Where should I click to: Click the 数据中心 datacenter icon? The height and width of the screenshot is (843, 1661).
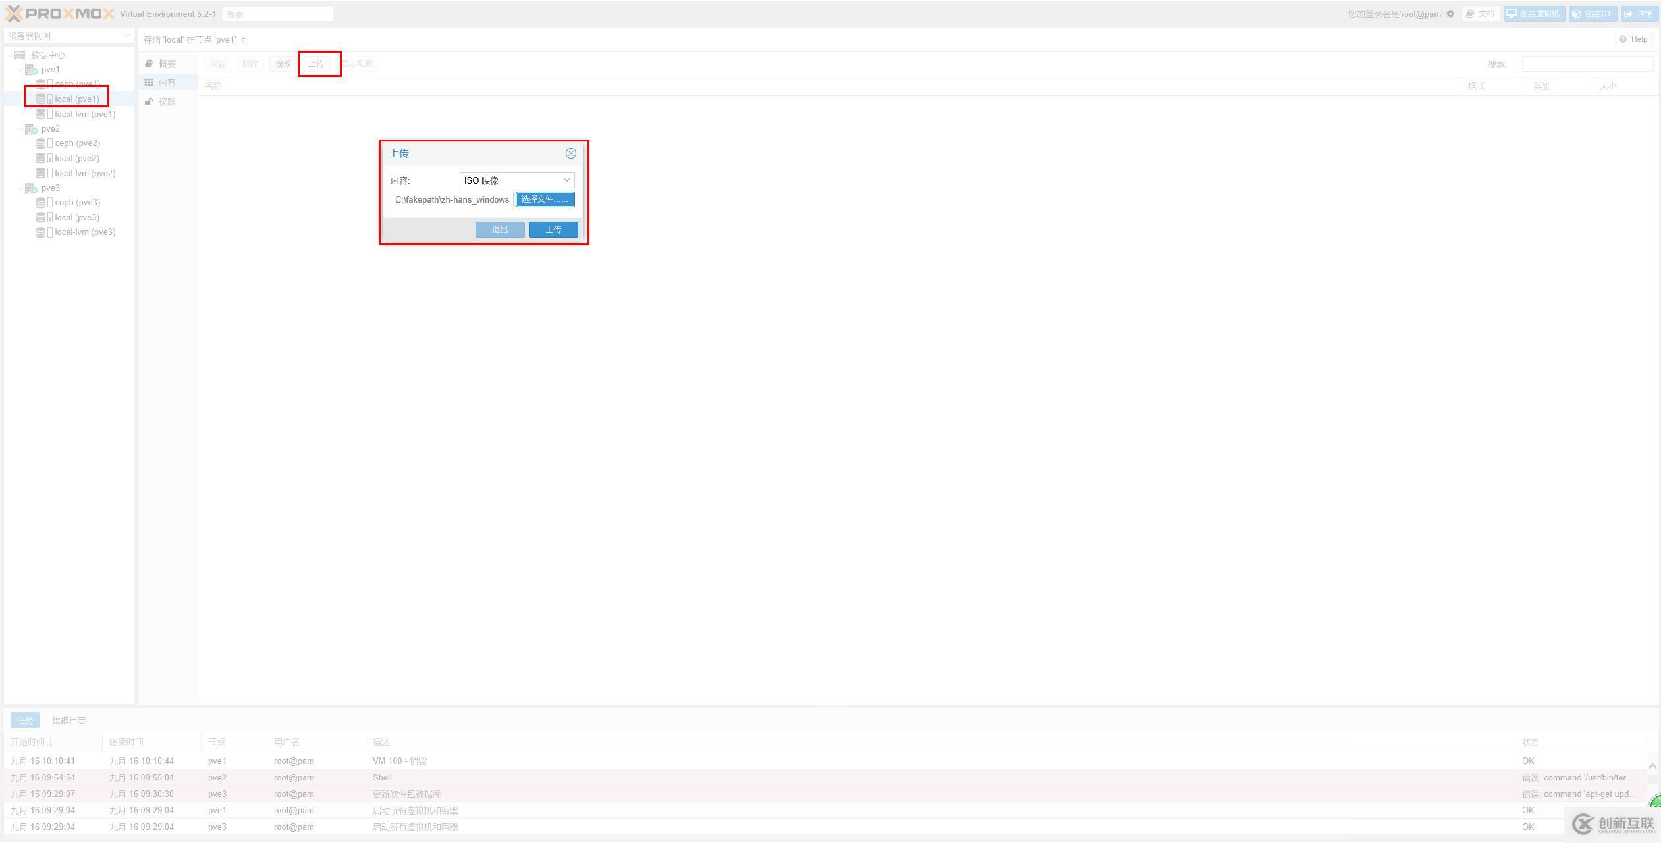pos(20,55)
